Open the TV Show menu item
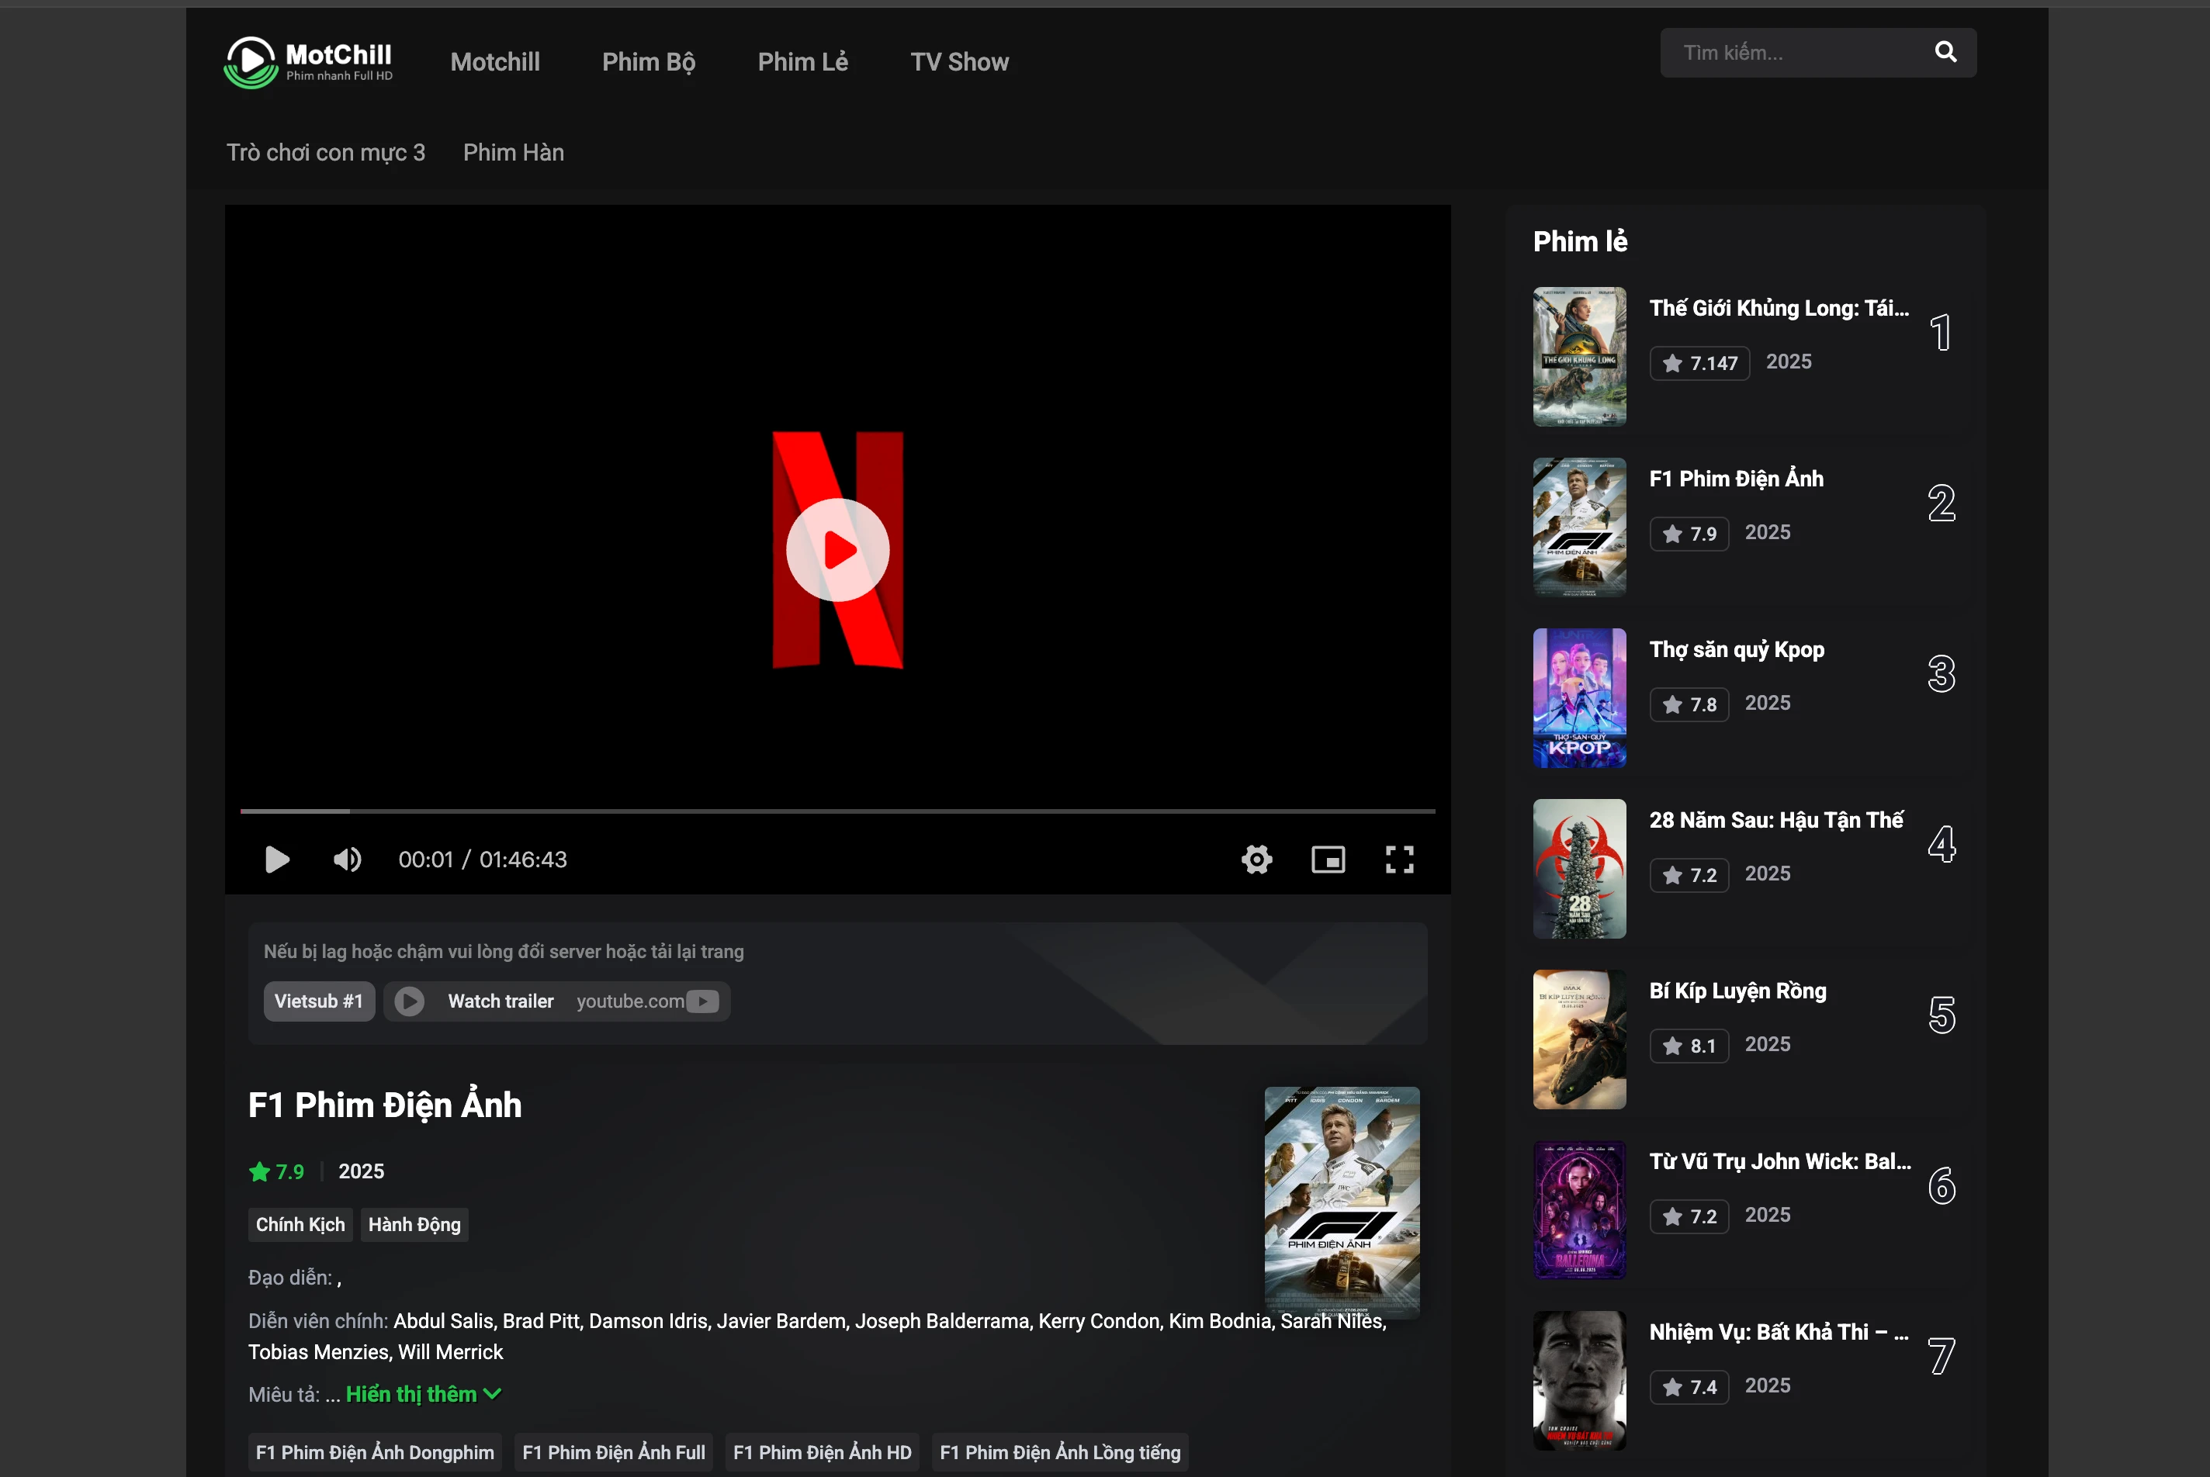This screenshot has width=2210, height=1477. (x=959, y=61)
